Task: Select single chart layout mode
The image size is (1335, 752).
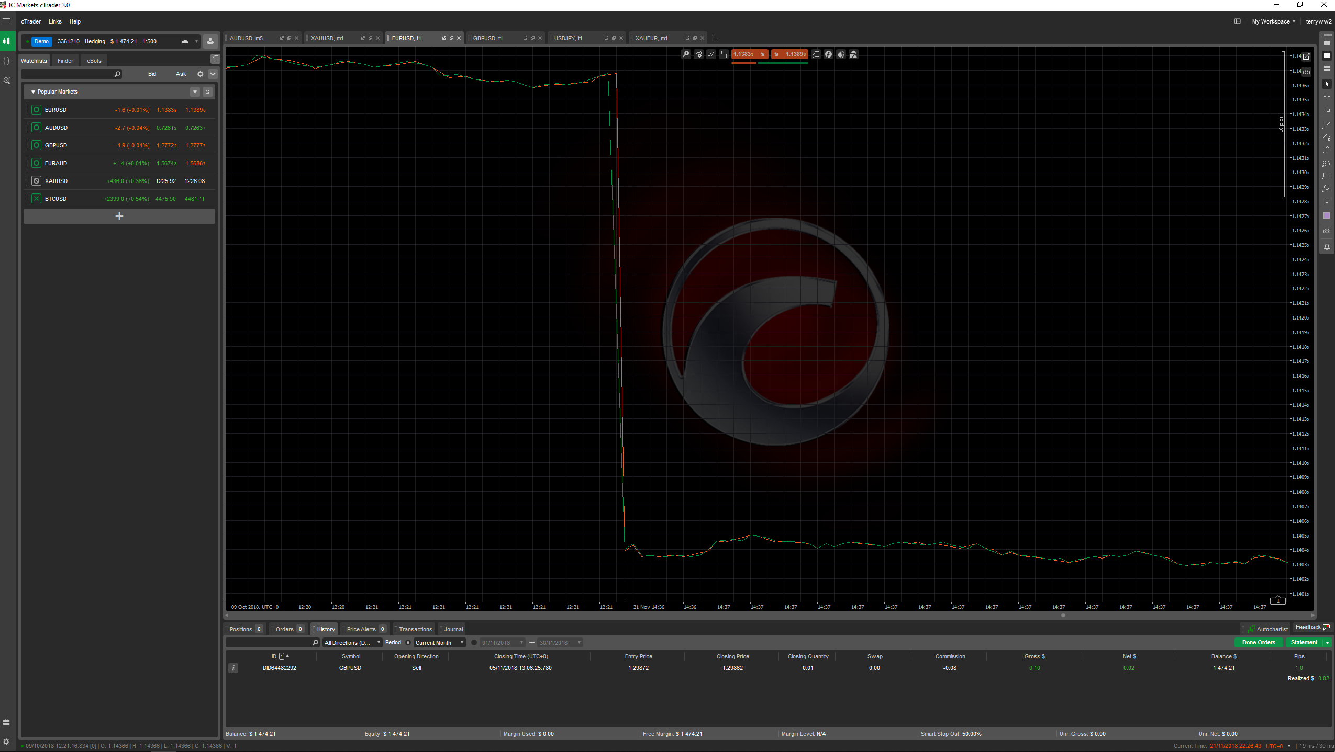Action: pos(1327,56)
